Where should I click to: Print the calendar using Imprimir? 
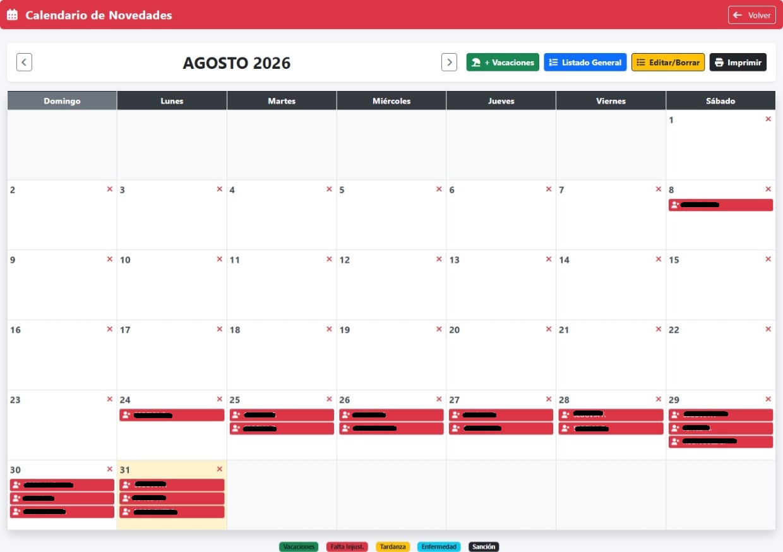tap(738, 62)
